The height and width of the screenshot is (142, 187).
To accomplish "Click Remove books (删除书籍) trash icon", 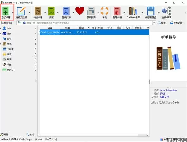I will [x=117, y=11].
